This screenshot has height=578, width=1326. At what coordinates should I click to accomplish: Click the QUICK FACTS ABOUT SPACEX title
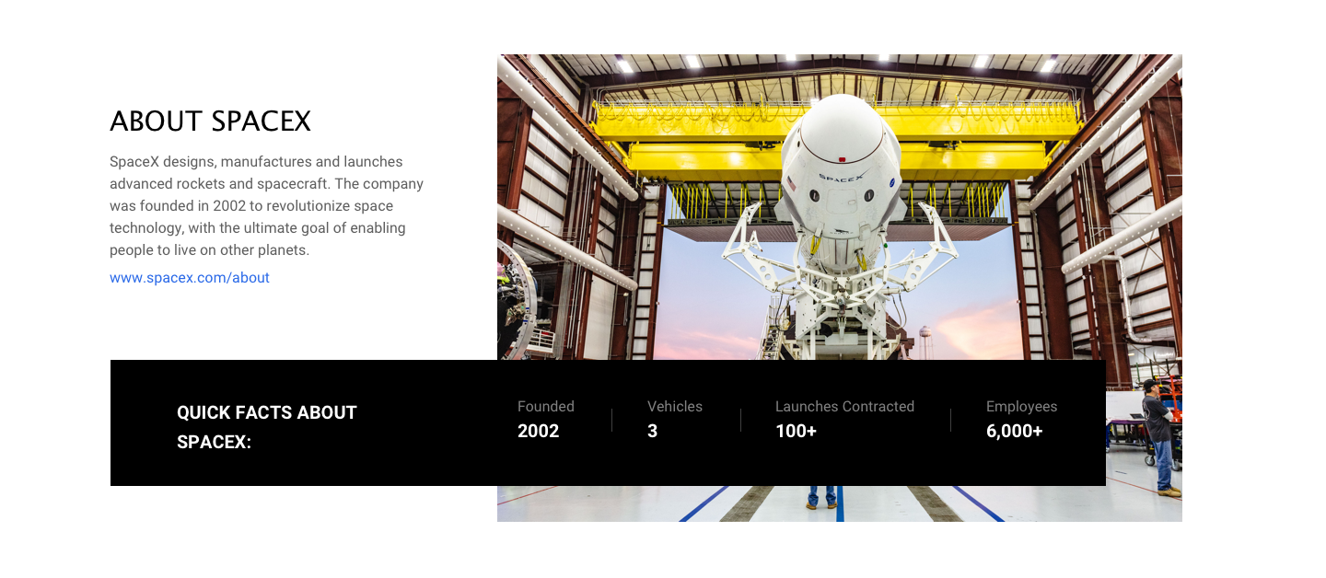coord(267,427)
